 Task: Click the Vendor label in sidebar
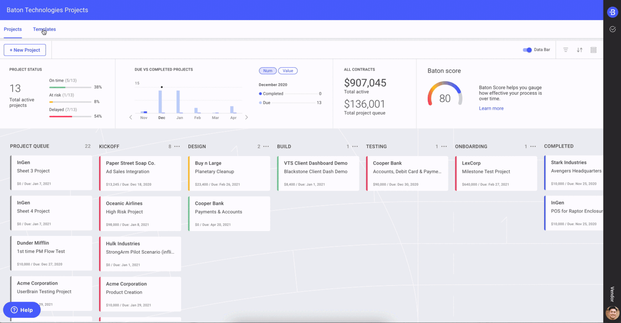point(612,294)
